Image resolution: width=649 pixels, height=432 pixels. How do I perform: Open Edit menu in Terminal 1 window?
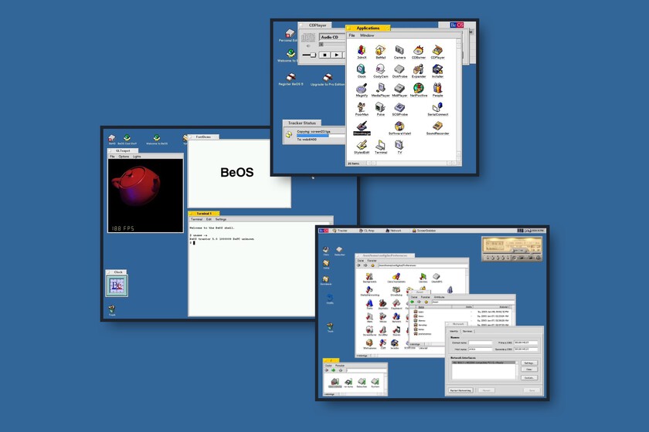point(209,219)
